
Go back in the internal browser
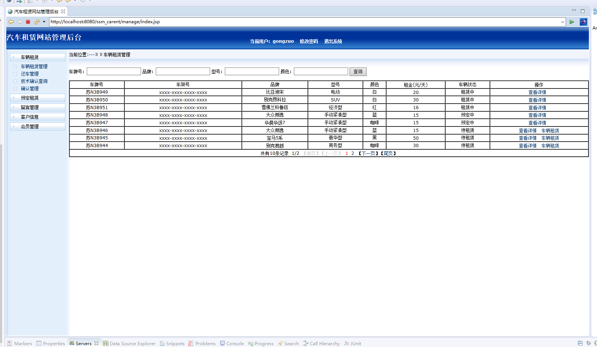click(11, 22)
